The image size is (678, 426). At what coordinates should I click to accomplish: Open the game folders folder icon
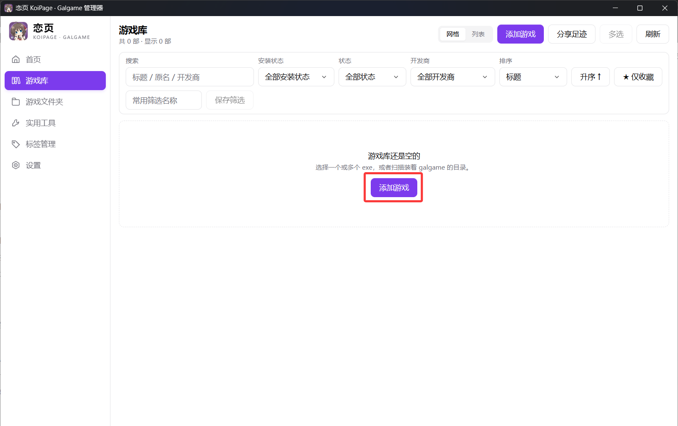pos(16,102)
